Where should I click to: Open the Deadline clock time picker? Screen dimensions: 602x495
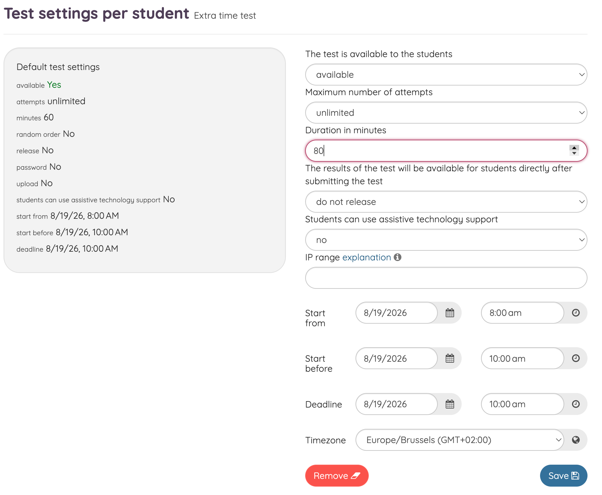tap(576, 404)
